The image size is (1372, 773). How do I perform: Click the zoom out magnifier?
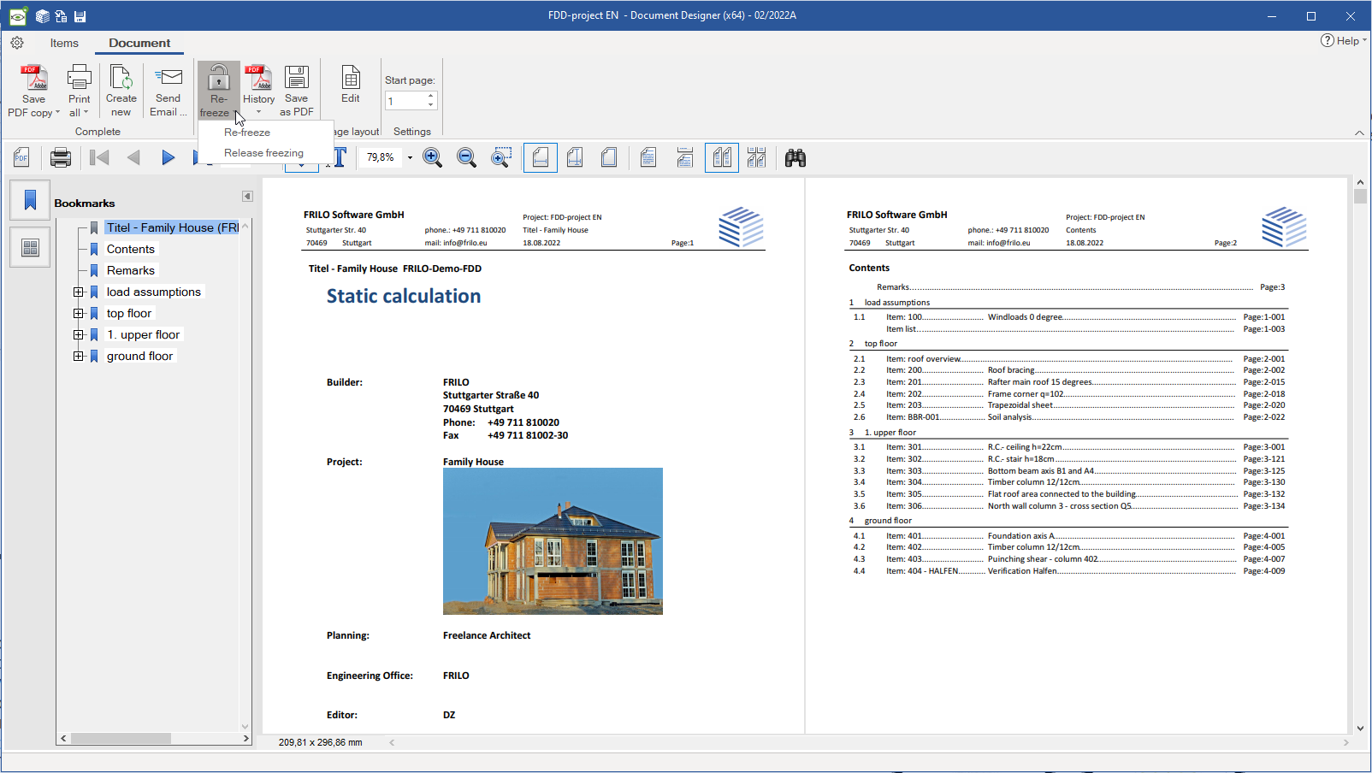(467, 157)
